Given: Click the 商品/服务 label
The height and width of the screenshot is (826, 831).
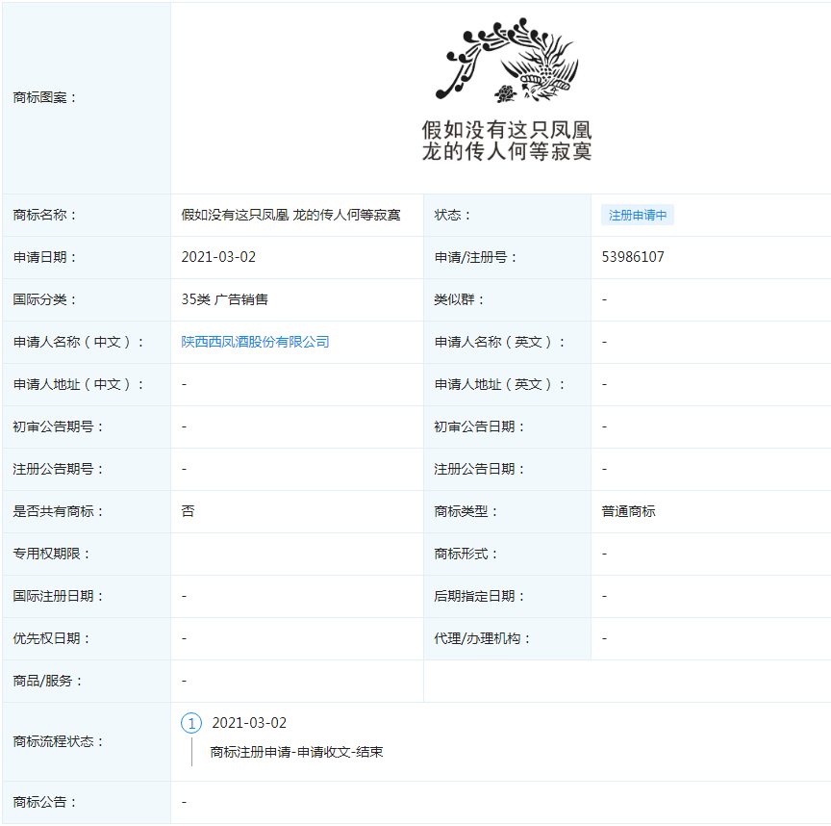Looking at the screenshot, I should [x=48, y=681].
